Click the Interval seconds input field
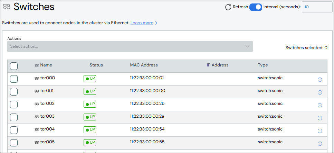This screenshot has height=153, width=334. point(317,7)
